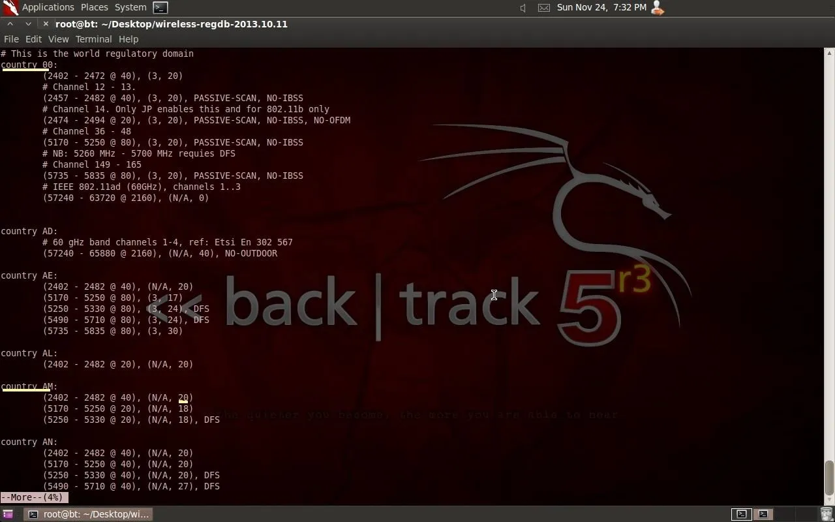Click 'country 00:' line
Screen dimensions: 835x522
tap(29, 65)
